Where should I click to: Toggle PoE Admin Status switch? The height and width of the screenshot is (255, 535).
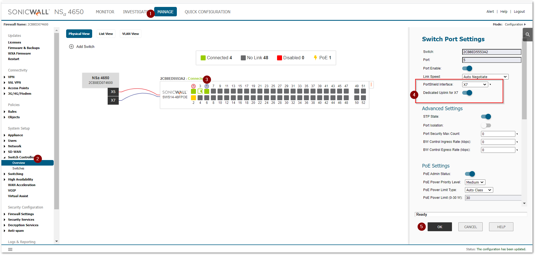coord(470,174)
